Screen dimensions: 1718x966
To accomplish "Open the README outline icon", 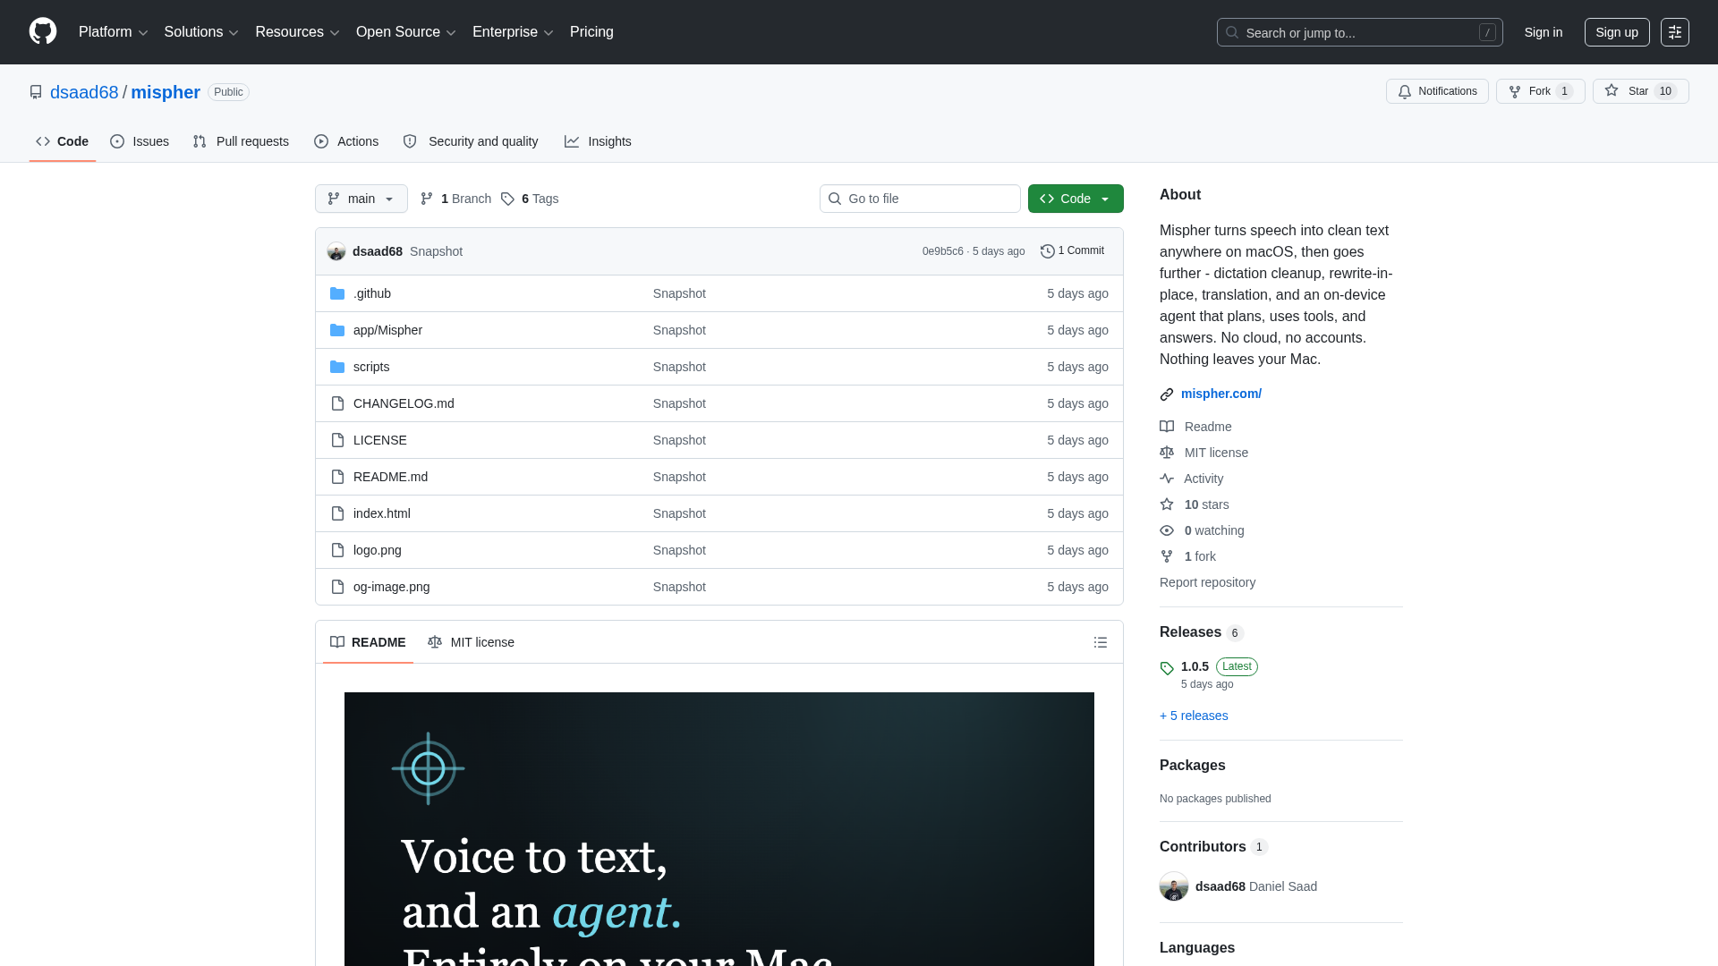I will click(1101, 642).
